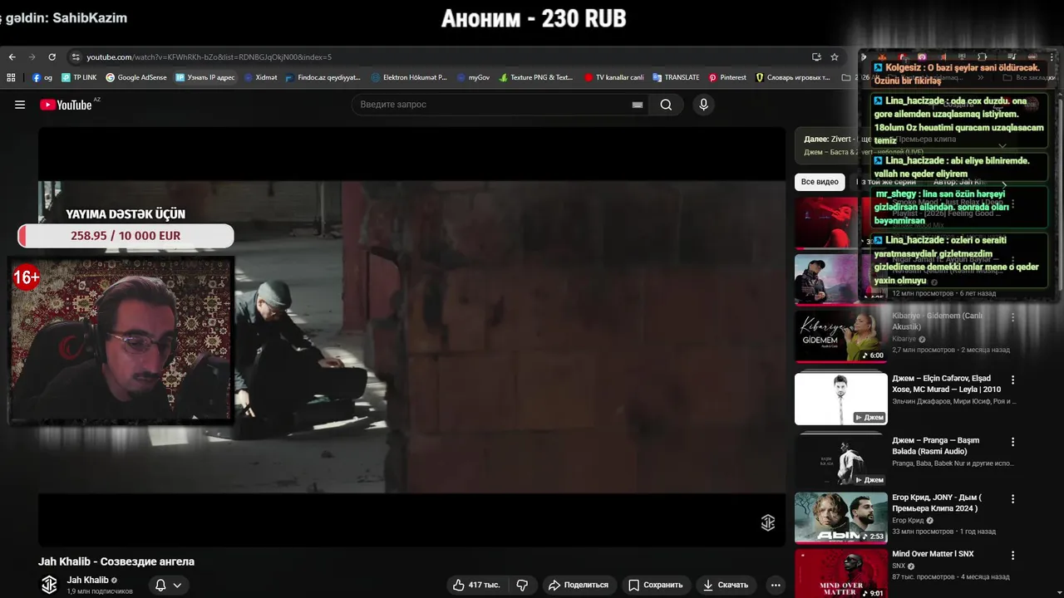Screen dimensions: 1064x598
Task: Click the Аноним - 230 RUB donation alert
Action: (534, 18)
